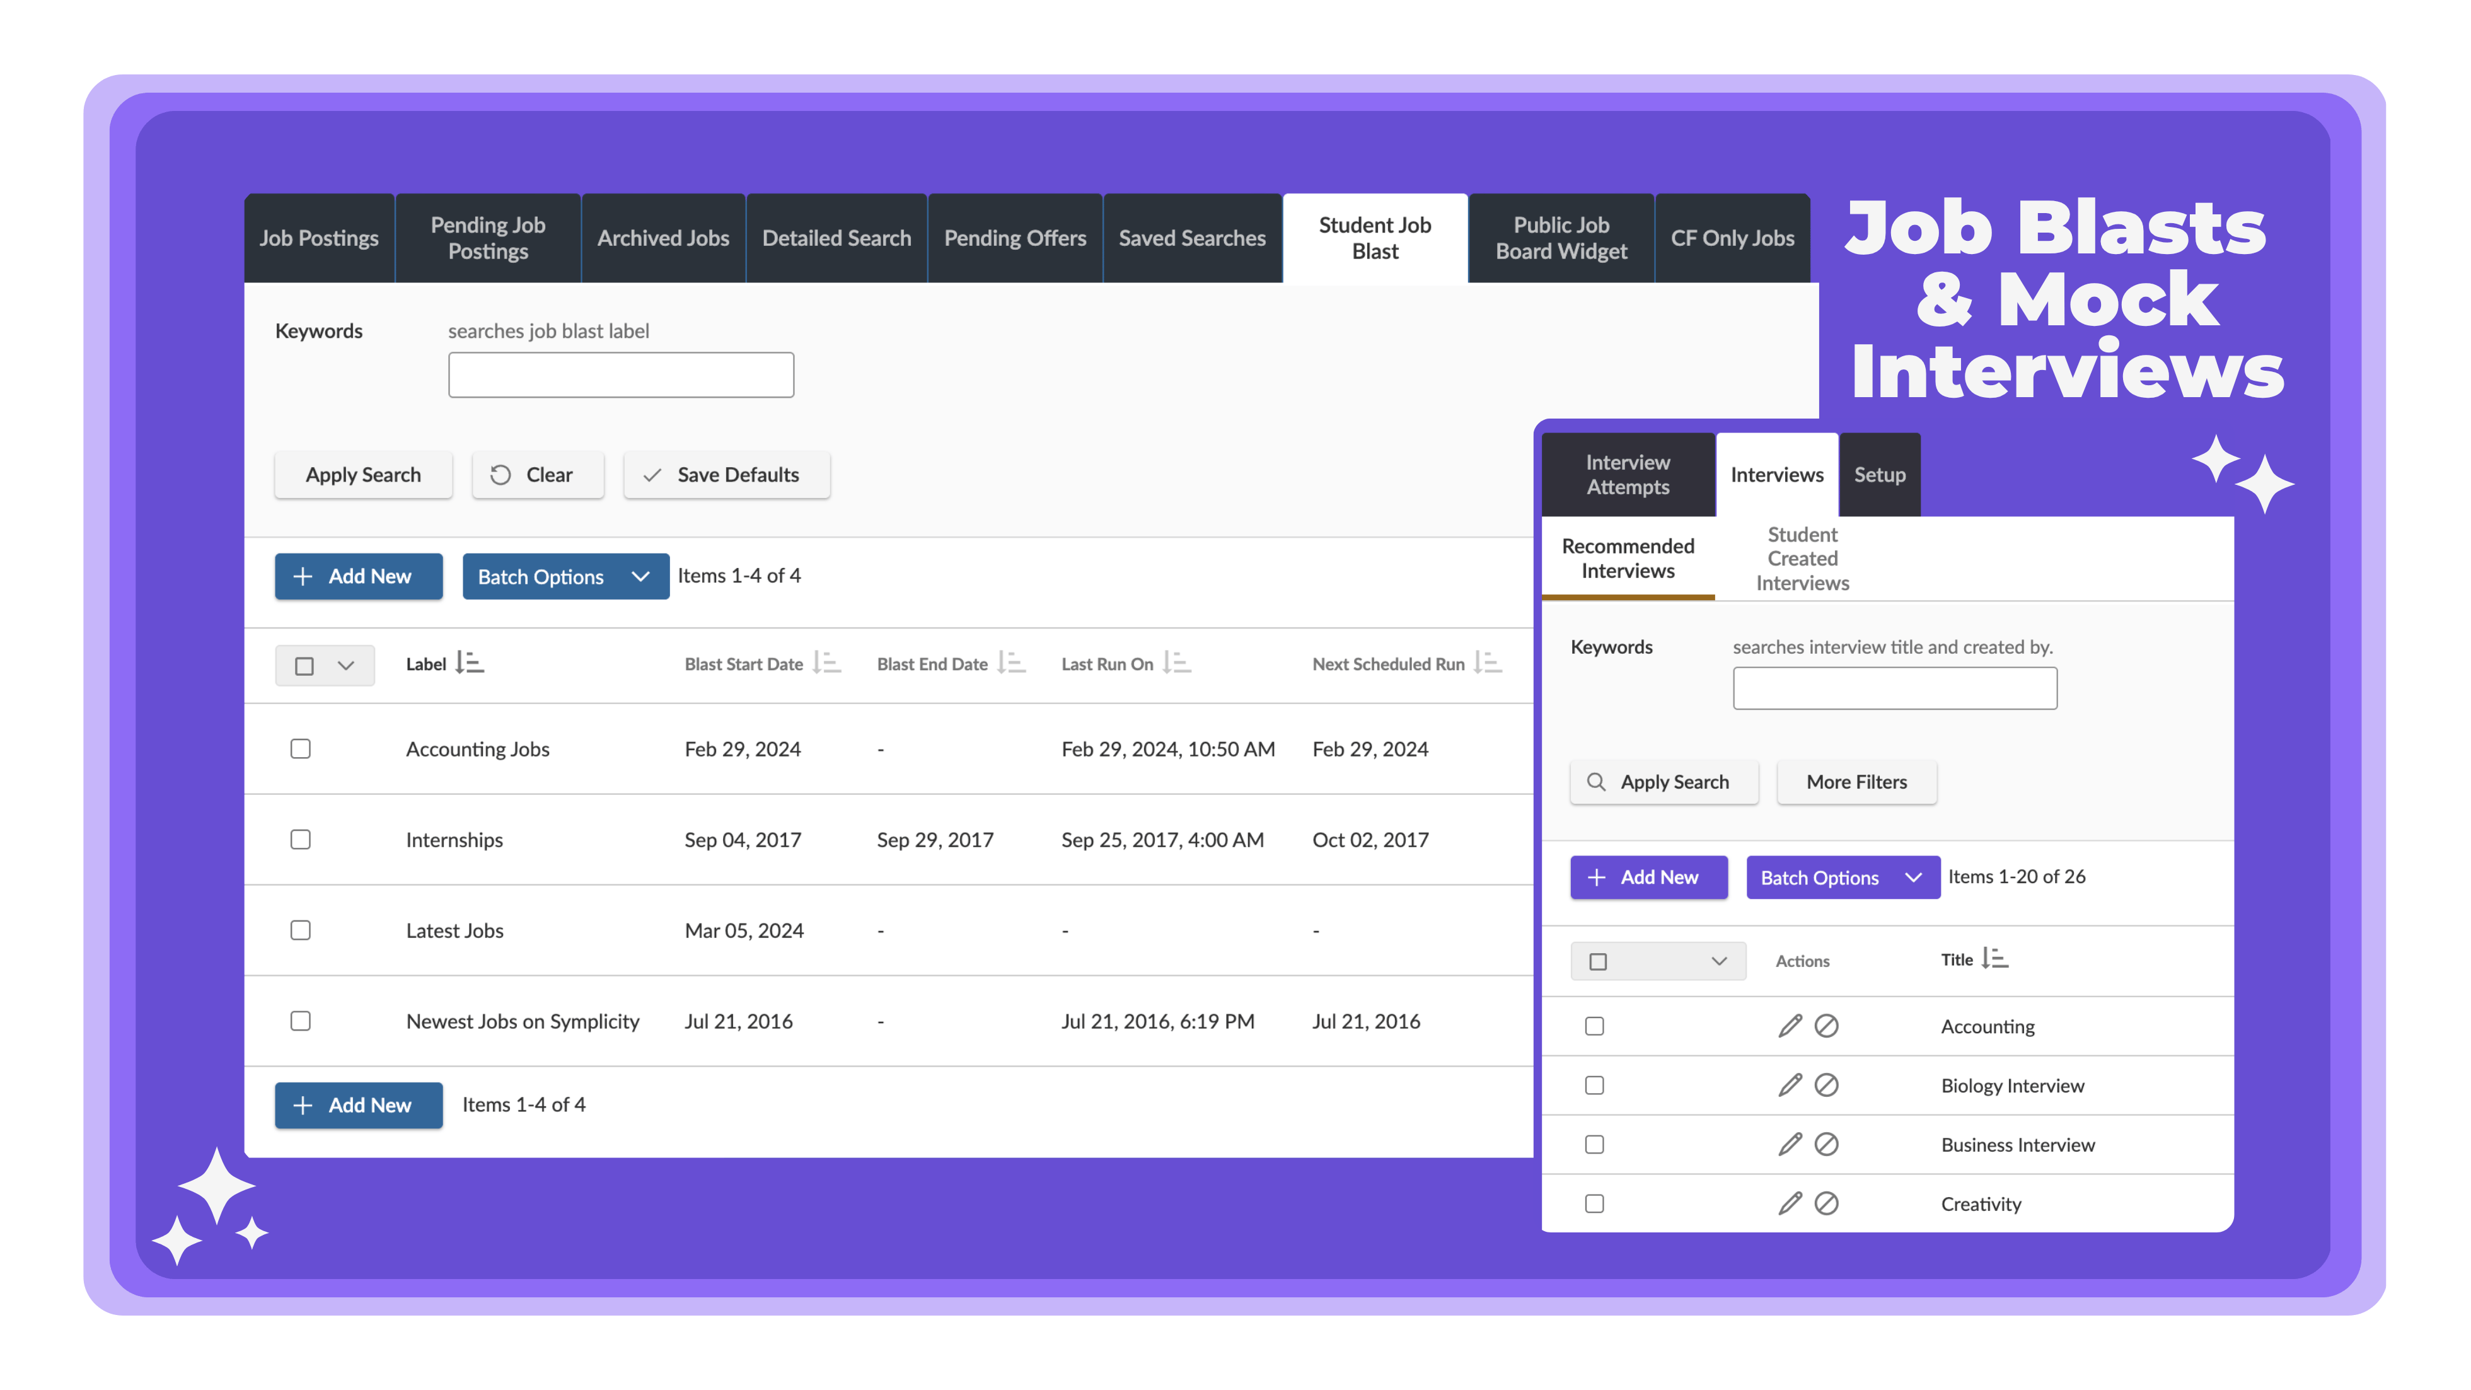The image size is (2471, 1390).
Task: Click disable icon for Creativity interview
Action: click(x=1826, y=1203)
